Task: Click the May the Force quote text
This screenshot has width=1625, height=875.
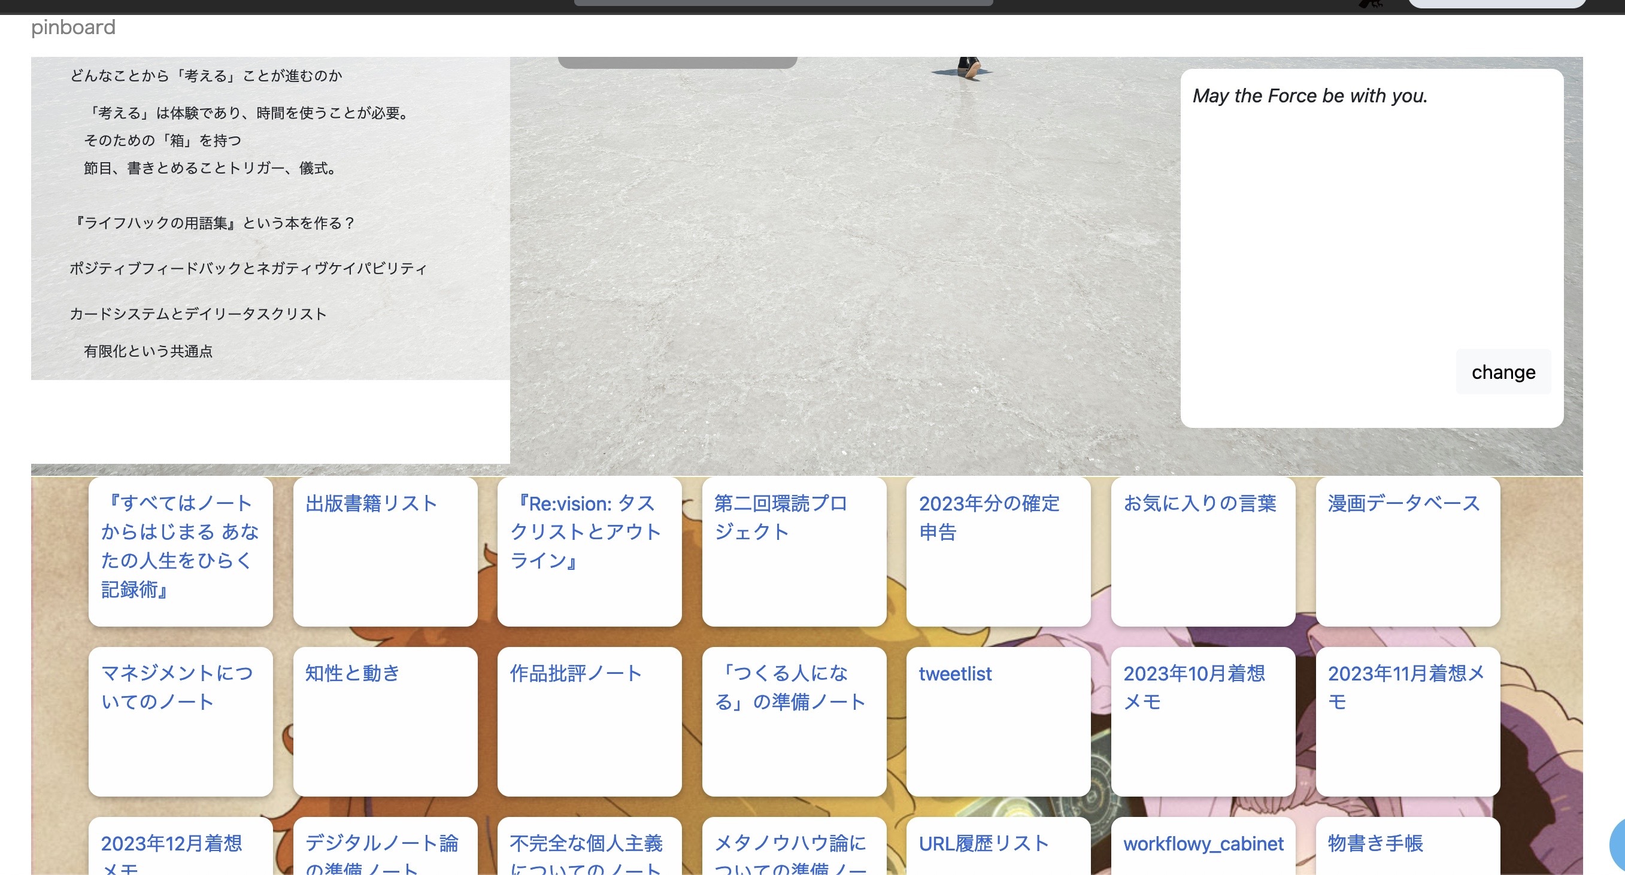Action: point(1309,96)
